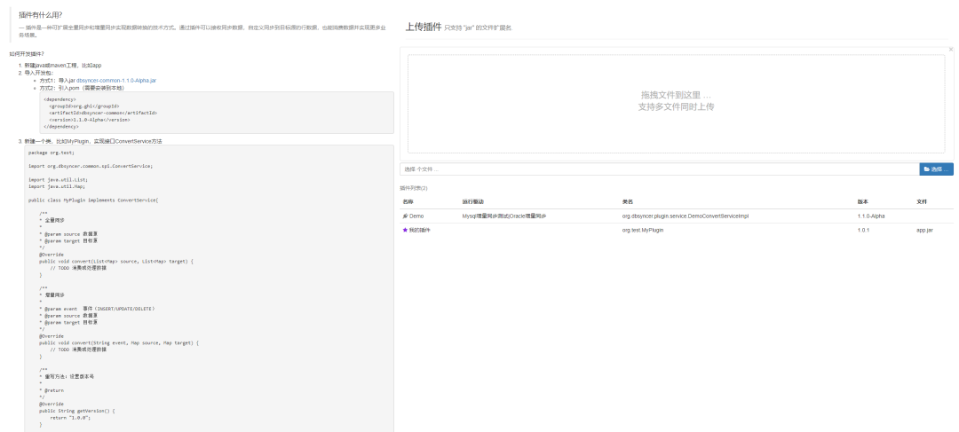Click the 1.1.0-Alpha version cell in the table
Image resolution: width=959 pixels, height=432 pixels.
[872, 216]
